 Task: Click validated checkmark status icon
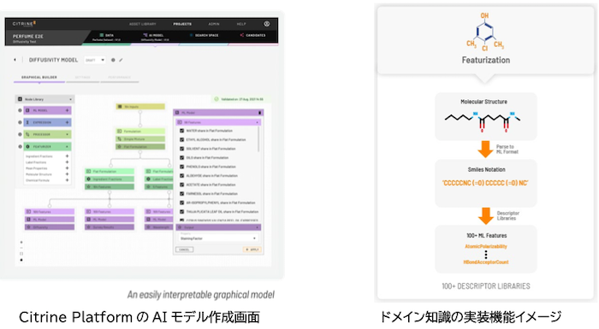pyautogui.click(x=216, y=99)
